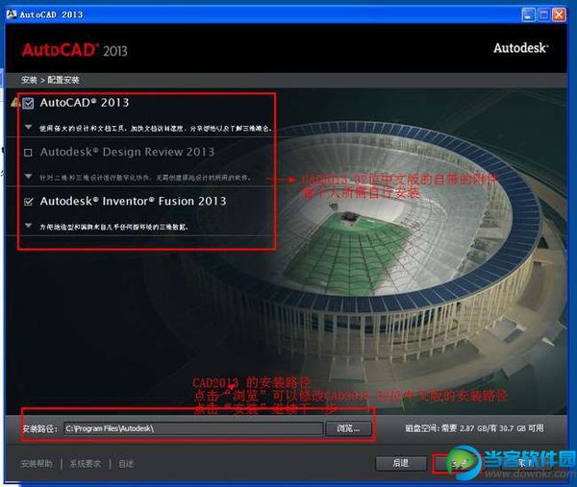
Task: Uncheck Autodesk Inventor Fusion 2013 checkbox
Action: coord(28,202)
